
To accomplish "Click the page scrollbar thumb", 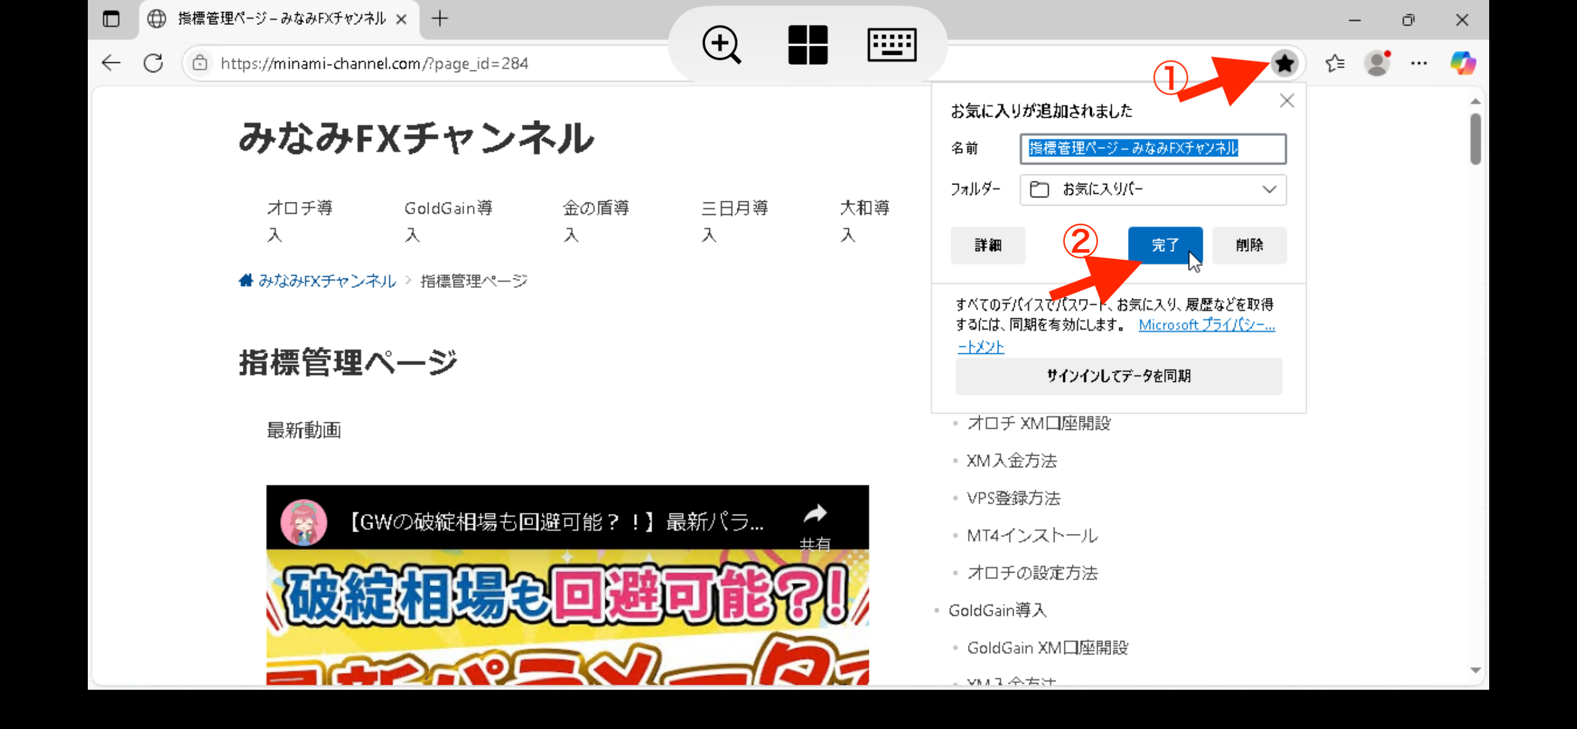I will [1475, 139].
